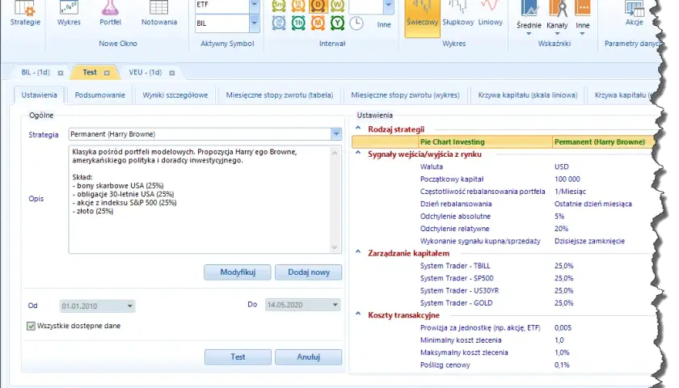This screenshot has width=679, height=388.
Task: Select the 30-minute interval icon
Action: [278, 23]
